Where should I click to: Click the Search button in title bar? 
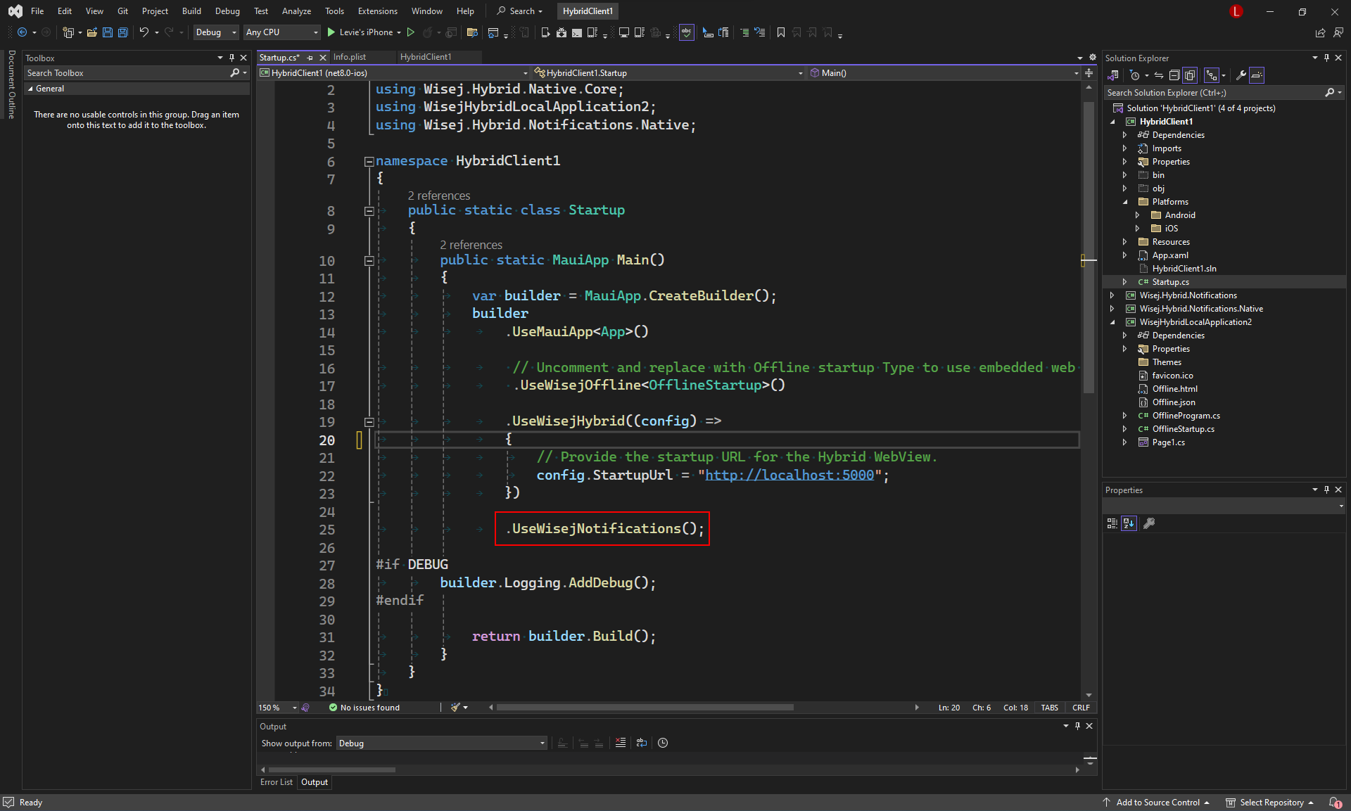(x=520, y=11)
